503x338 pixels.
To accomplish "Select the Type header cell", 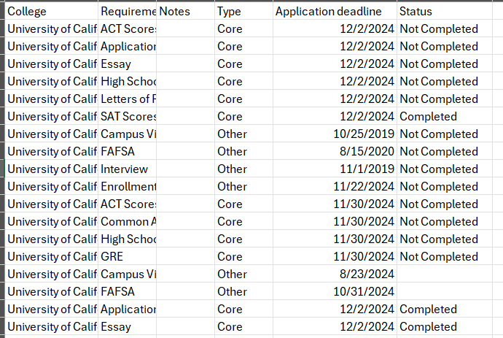I will (x=243, y=12).
